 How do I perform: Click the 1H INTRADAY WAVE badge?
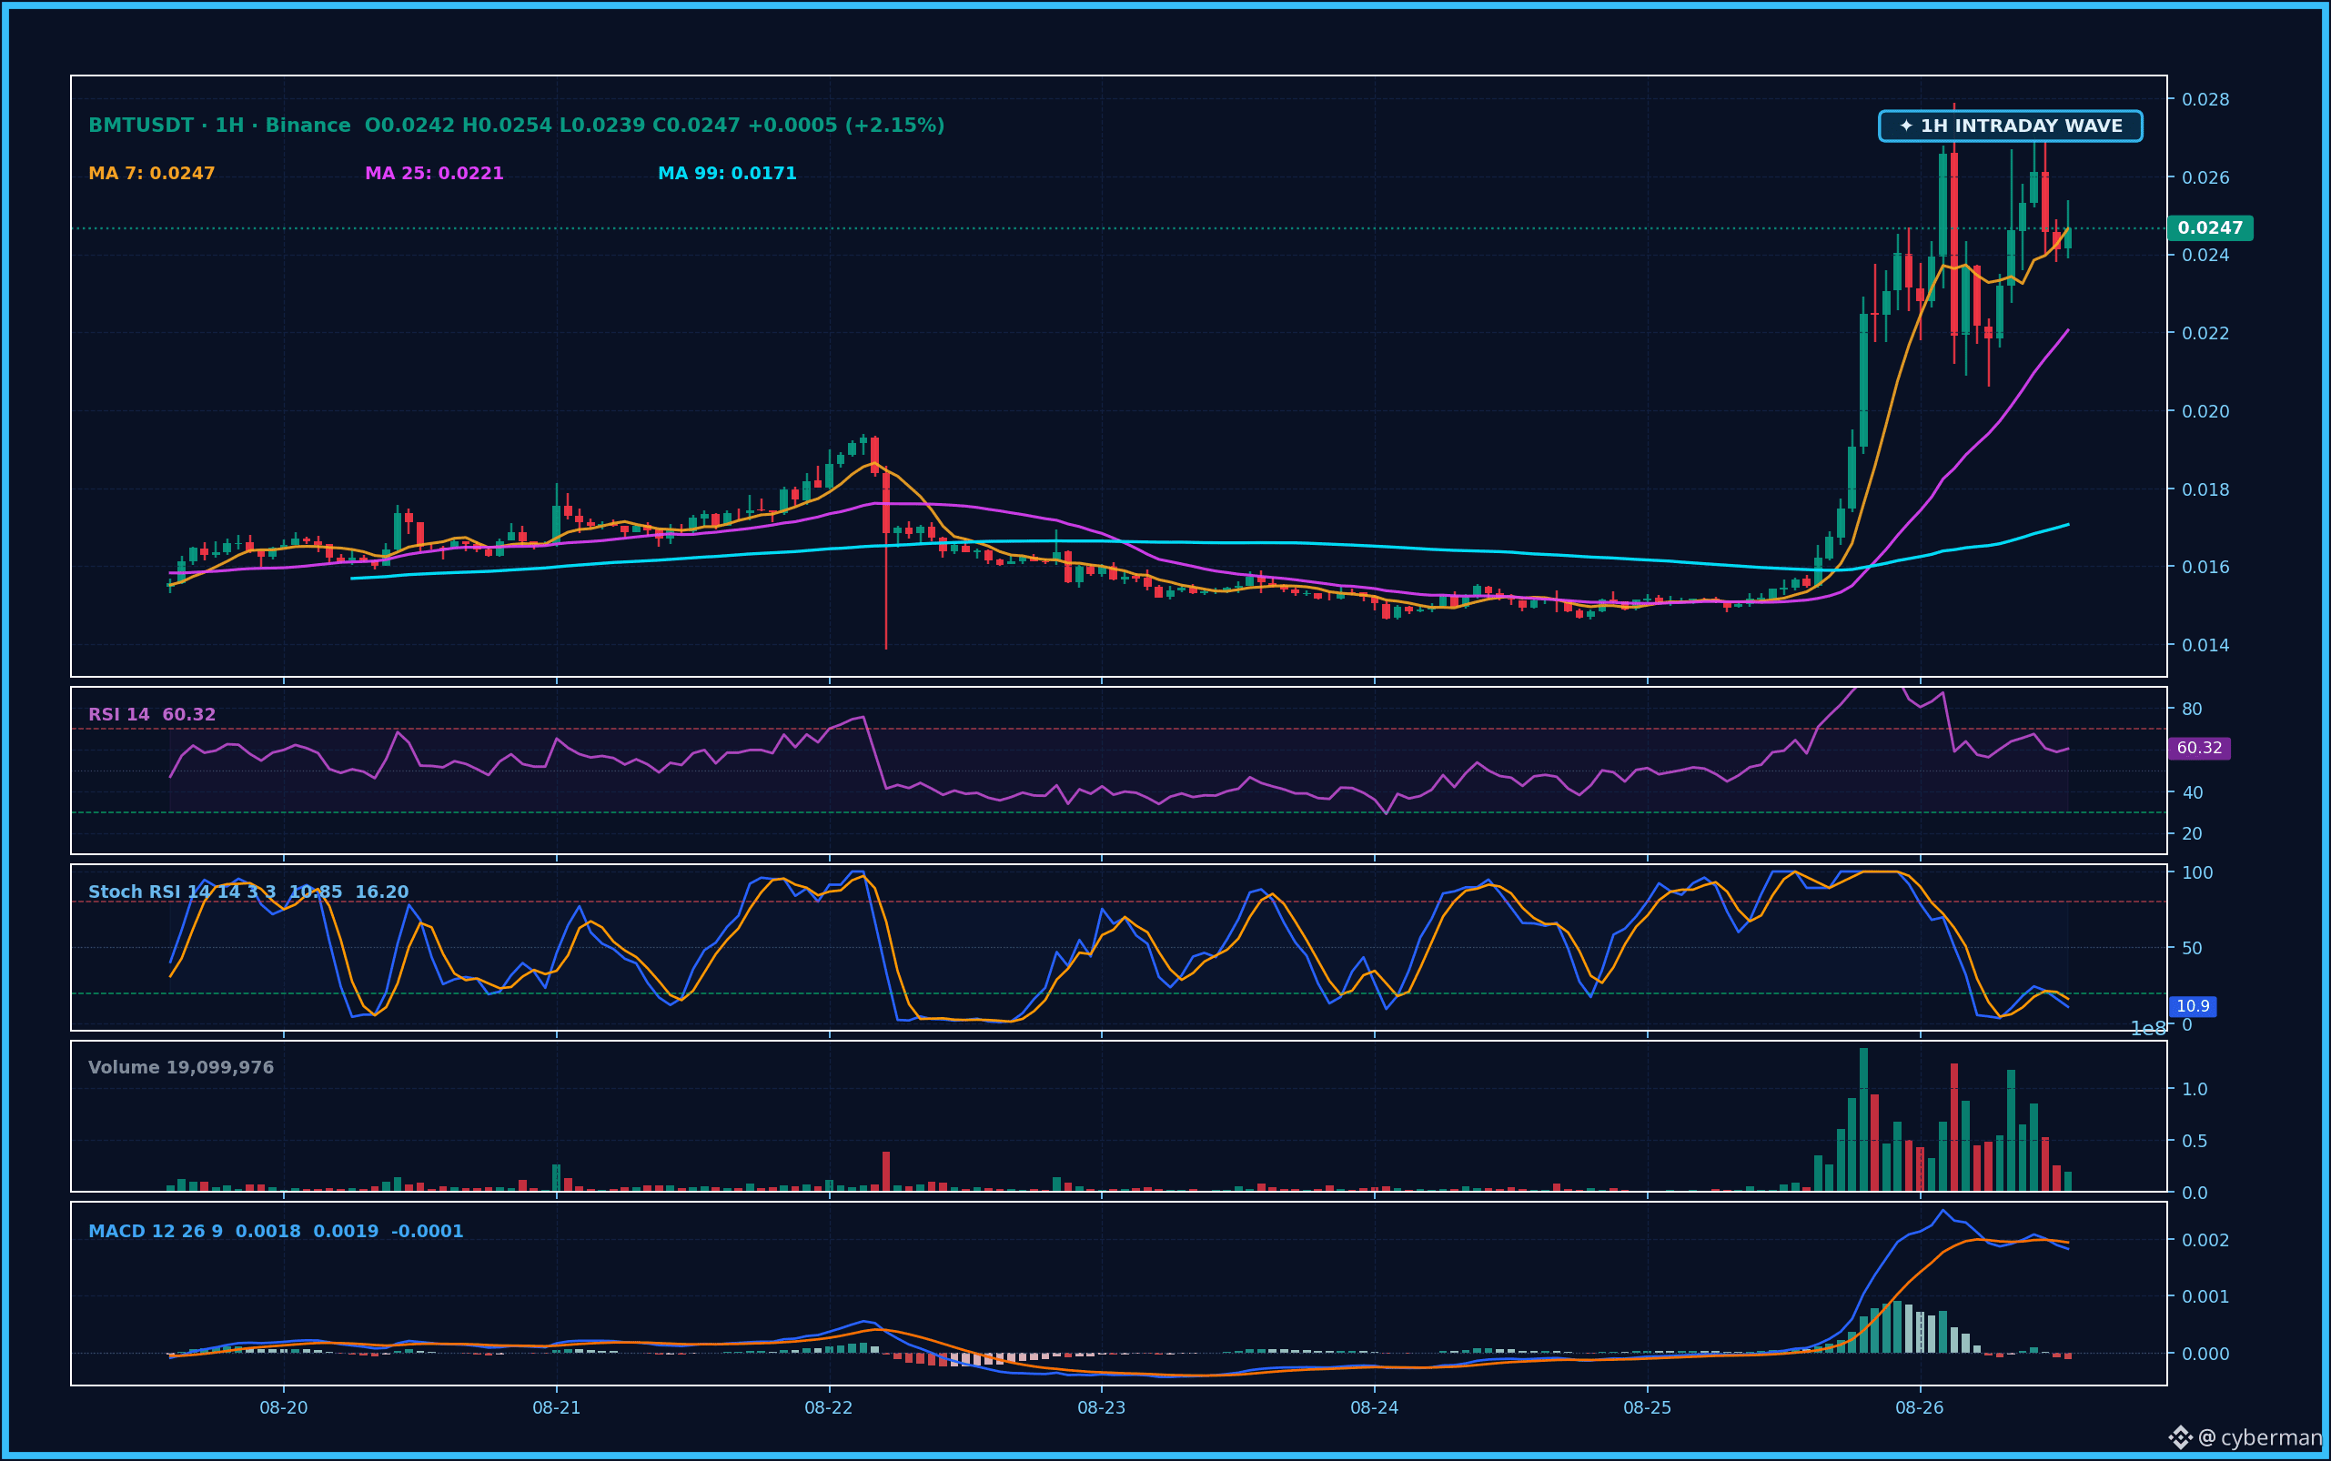(x=2010, y=126)
